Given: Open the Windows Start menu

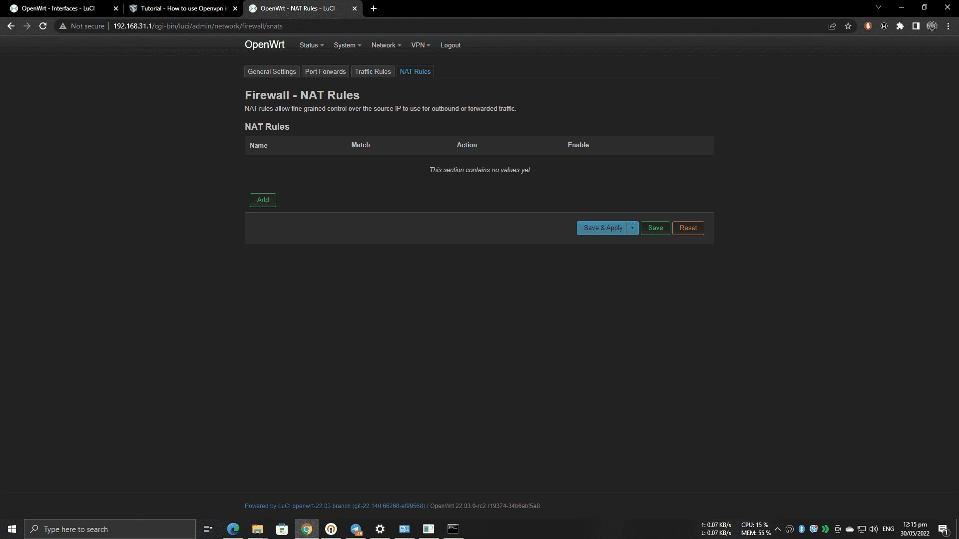Looking at the screenshot, I should click(12, 529).
